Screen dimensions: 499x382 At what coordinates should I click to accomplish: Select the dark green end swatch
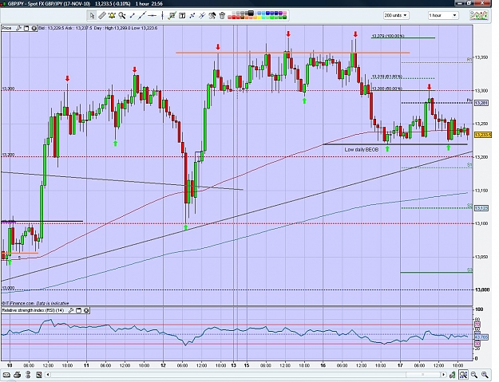(284, 18)
